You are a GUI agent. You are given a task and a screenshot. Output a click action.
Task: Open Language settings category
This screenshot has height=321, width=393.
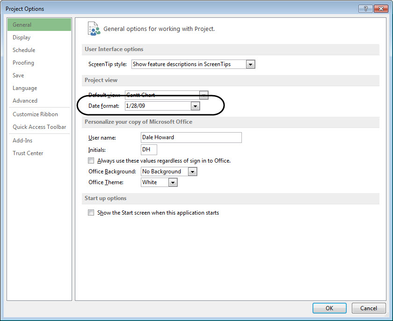click(x=39, y=88)
